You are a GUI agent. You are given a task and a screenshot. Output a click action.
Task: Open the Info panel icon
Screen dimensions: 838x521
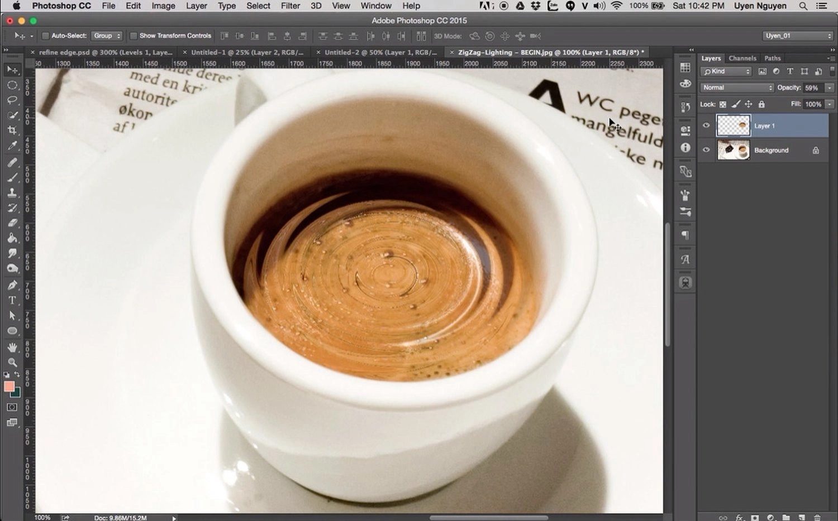coord(685,147)
